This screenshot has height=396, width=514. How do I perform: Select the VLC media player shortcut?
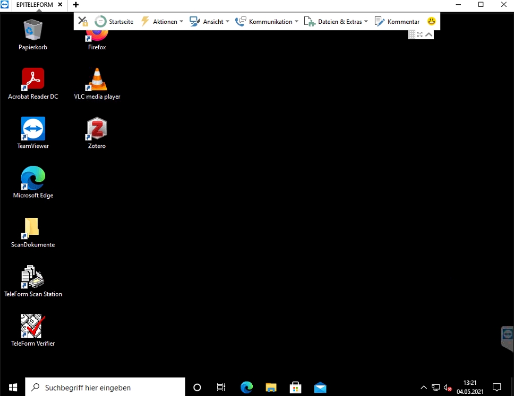click(x=97, y=84)
